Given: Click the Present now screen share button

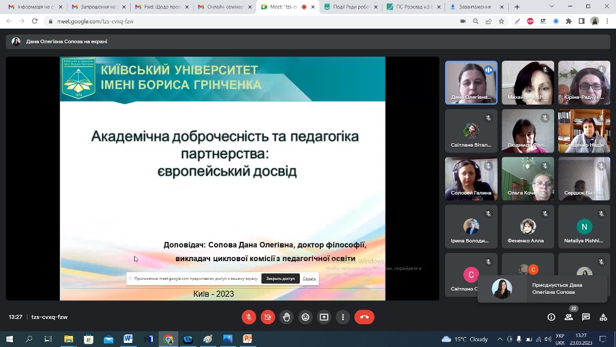Looking at the screenshot, I should coord(324,317).
